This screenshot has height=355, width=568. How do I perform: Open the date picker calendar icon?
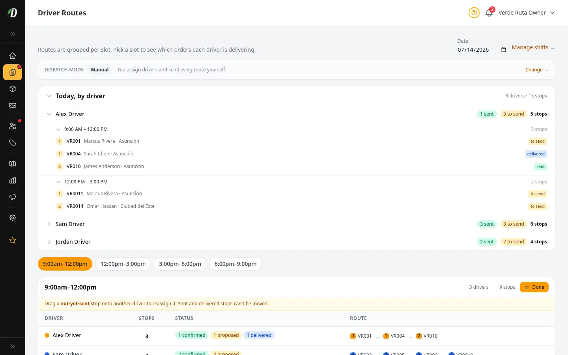[503, 50]
